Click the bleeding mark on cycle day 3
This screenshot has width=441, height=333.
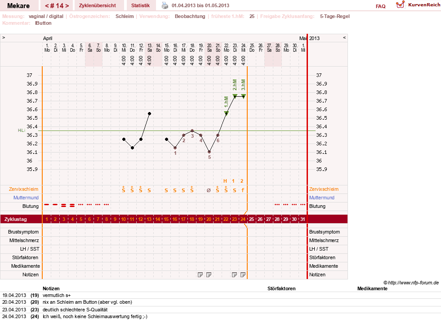[63, 206]
